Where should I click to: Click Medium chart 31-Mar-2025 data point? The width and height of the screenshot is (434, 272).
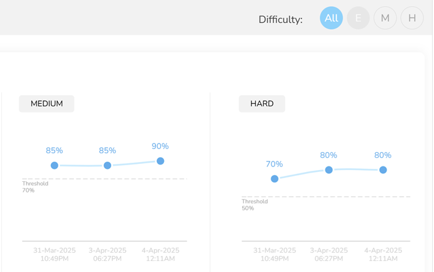click(55, 165)
